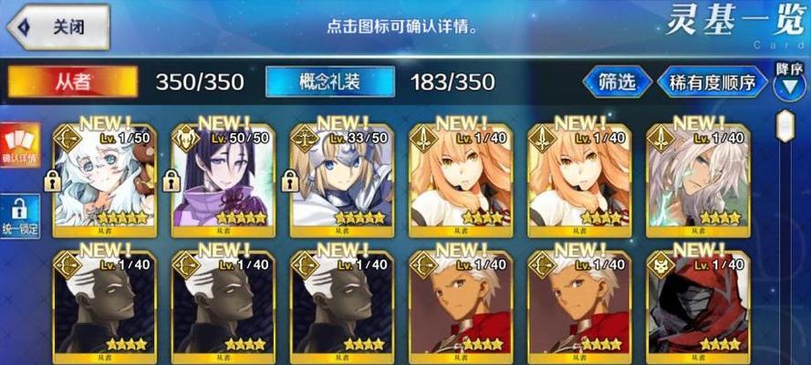Select the white-haired Saber four-star card
Image resolution: width=811 pixels, height=365 pixels.
699,180
